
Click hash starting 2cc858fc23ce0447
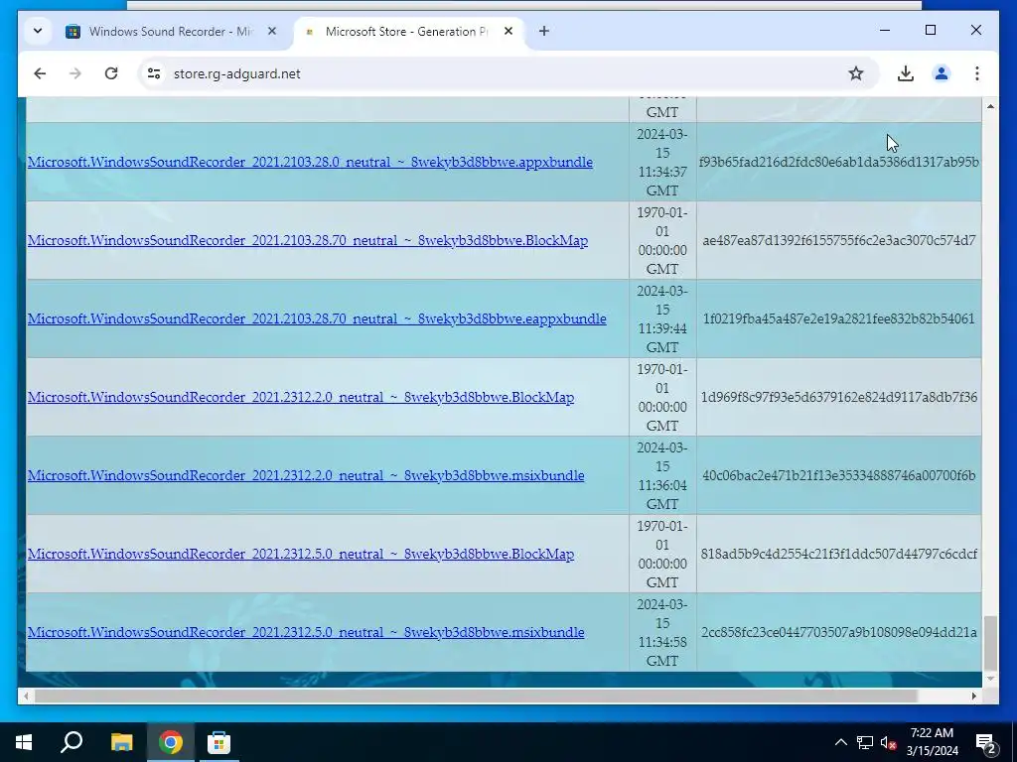(x=838, y=632)
